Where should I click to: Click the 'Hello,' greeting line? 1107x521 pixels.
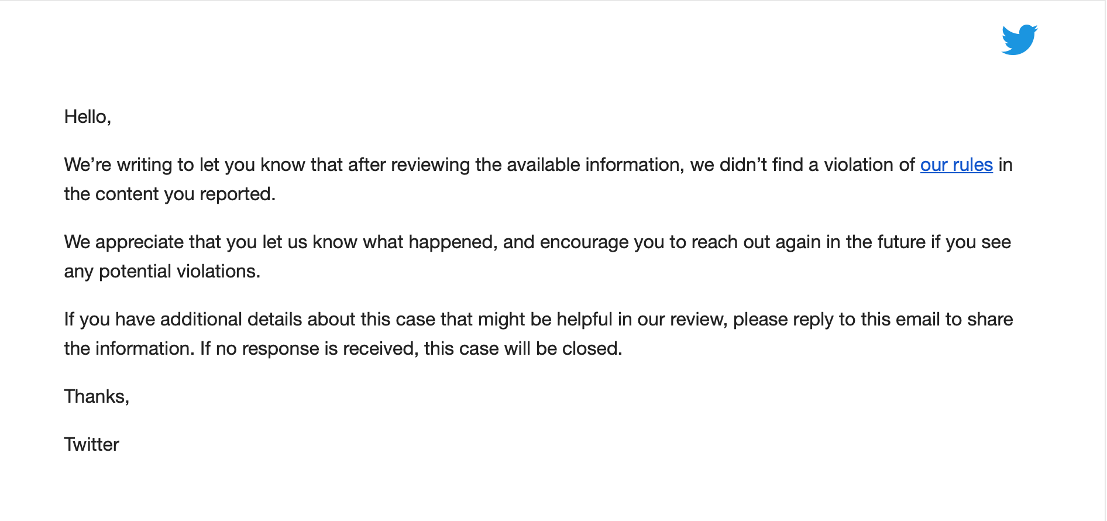(x=88, y=117)
